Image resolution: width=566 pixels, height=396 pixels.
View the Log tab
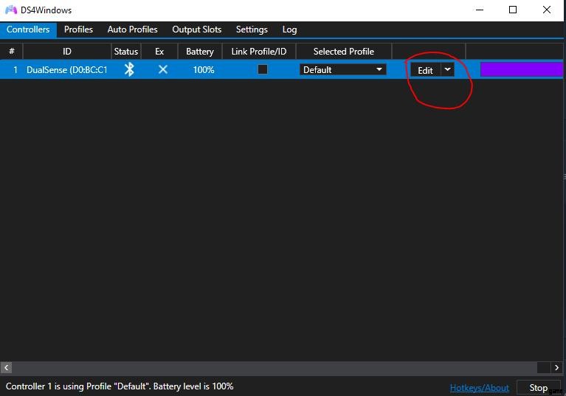[x=289, y=29]
